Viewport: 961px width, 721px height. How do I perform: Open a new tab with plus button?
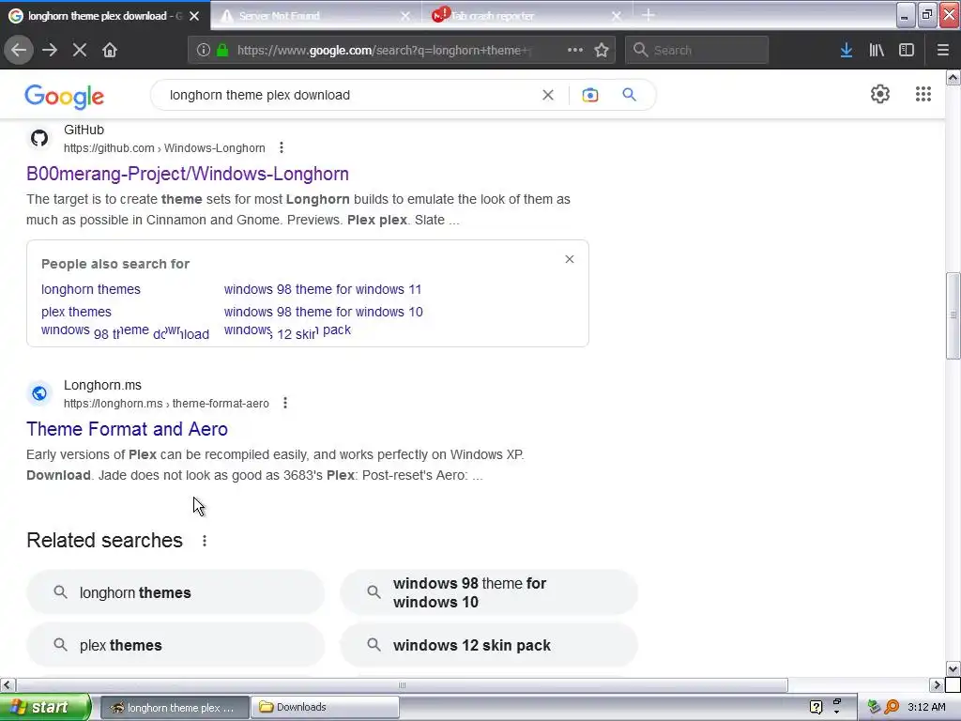[x=648, y=15]
